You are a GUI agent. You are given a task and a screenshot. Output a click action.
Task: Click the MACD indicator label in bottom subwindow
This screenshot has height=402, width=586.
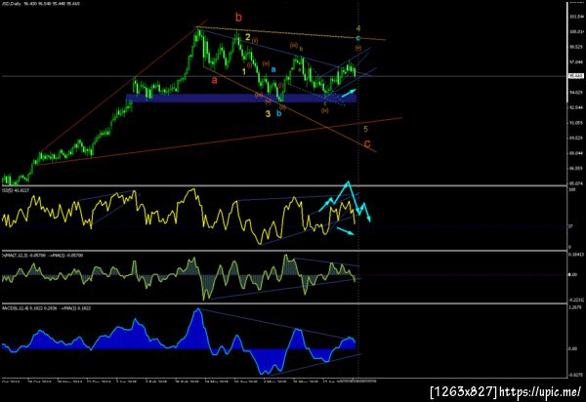click(46, 308)
